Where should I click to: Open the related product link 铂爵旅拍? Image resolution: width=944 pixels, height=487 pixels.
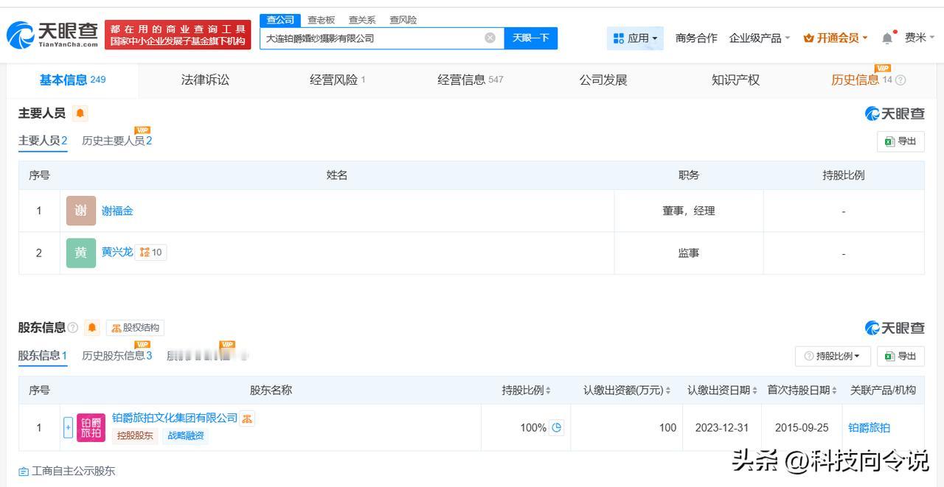pos(870,427)
